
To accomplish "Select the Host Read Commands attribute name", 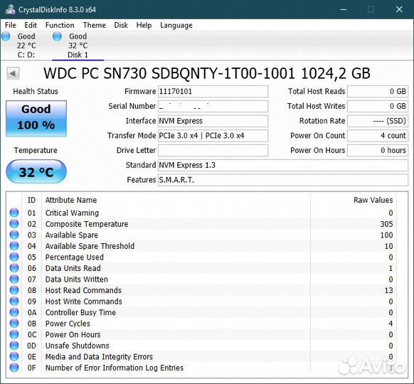I will [x=83, y=290].
